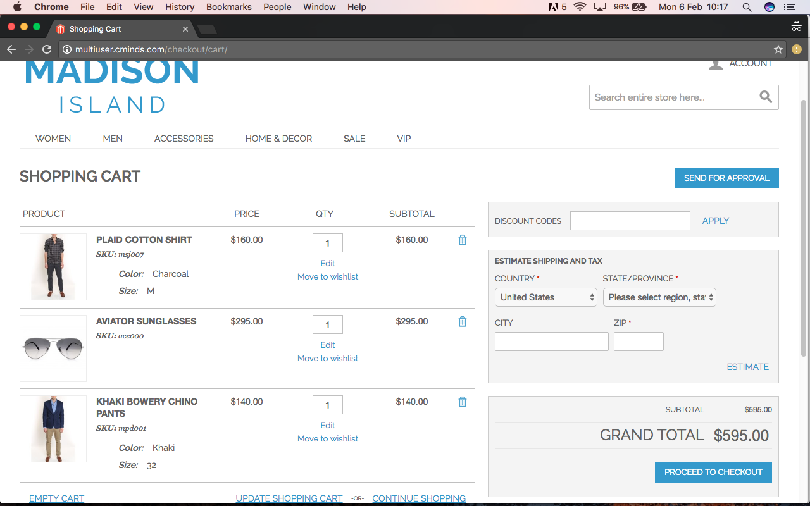810x506 pixels.
Task: Click the page vertical scrollbar
Action: coord(804,228)
